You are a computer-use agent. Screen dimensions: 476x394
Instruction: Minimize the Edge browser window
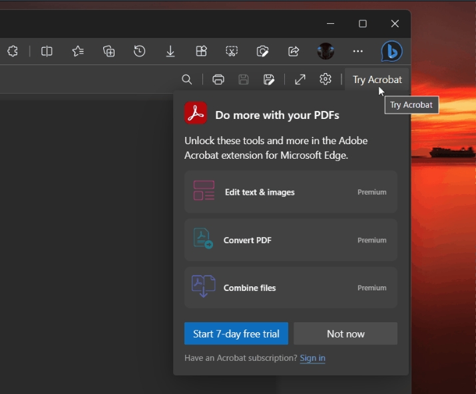[x=331, y=24]
